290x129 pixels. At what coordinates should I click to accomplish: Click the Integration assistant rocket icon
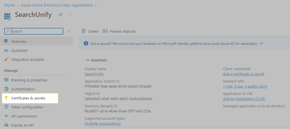pyautogui.click(x=6, y=59)
